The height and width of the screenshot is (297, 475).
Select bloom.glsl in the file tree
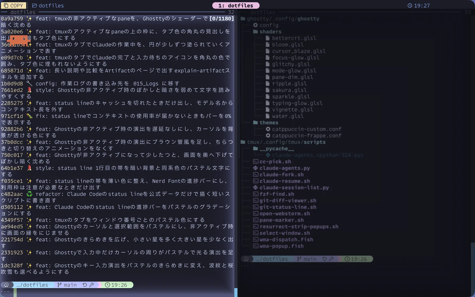tap(288, 45)
